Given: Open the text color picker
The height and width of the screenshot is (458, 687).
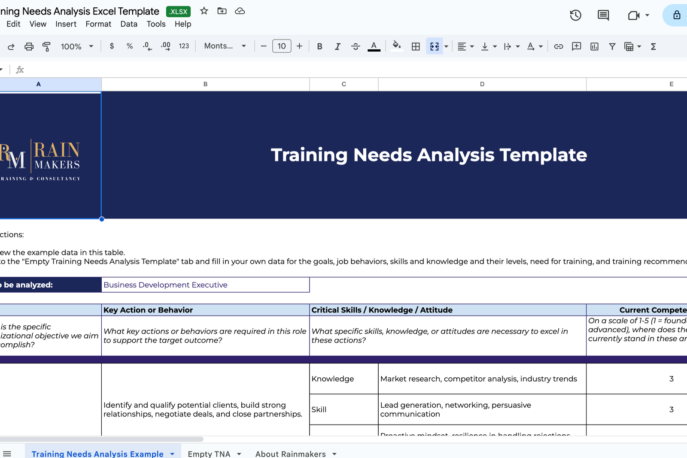Looking at the screenshot, I should tap(374, 46).
